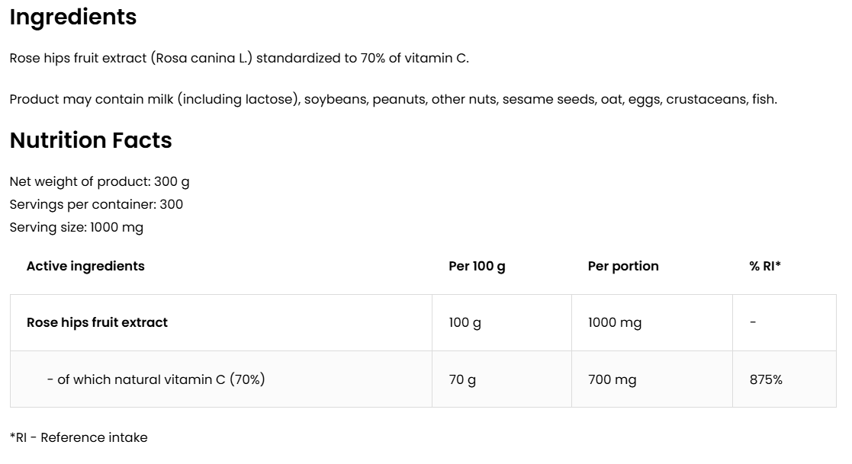
Task: Click the 700 mg cell value
Action: (612, 379)
